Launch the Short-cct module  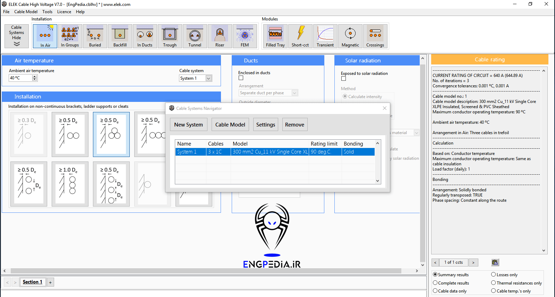tap(300, 36)
